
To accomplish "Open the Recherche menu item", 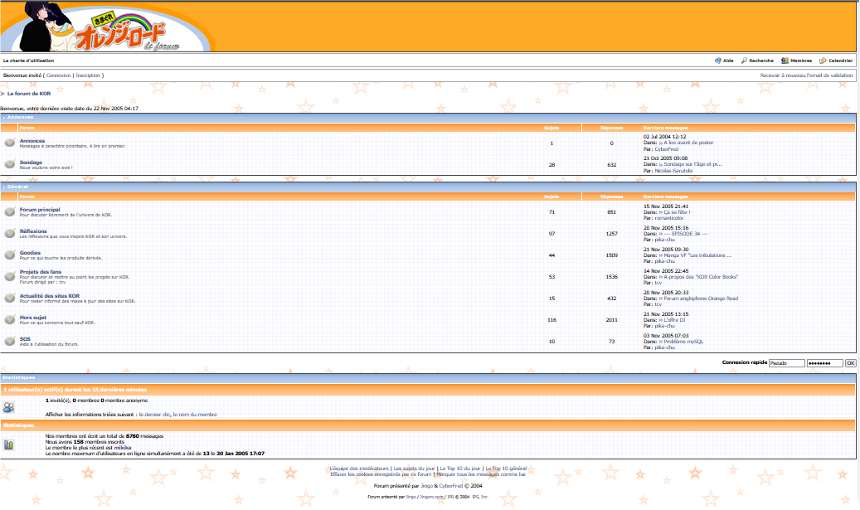I will 760,61.
